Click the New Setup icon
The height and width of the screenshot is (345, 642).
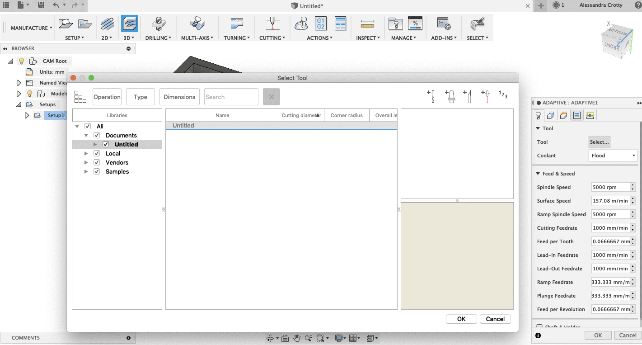pos(66,23)
